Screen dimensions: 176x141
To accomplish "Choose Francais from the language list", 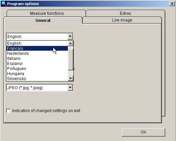I will [37, 48].
